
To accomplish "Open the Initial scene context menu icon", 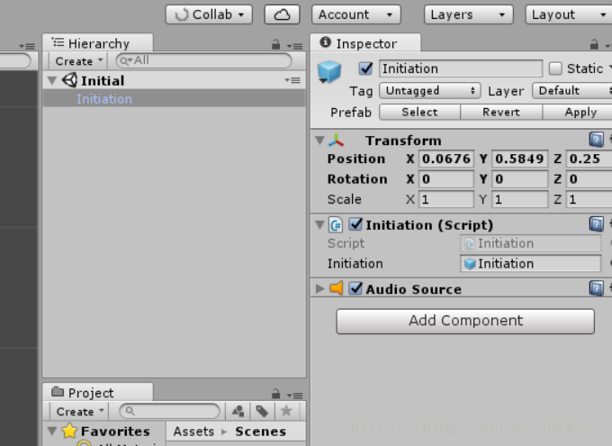I will point(292,80).
